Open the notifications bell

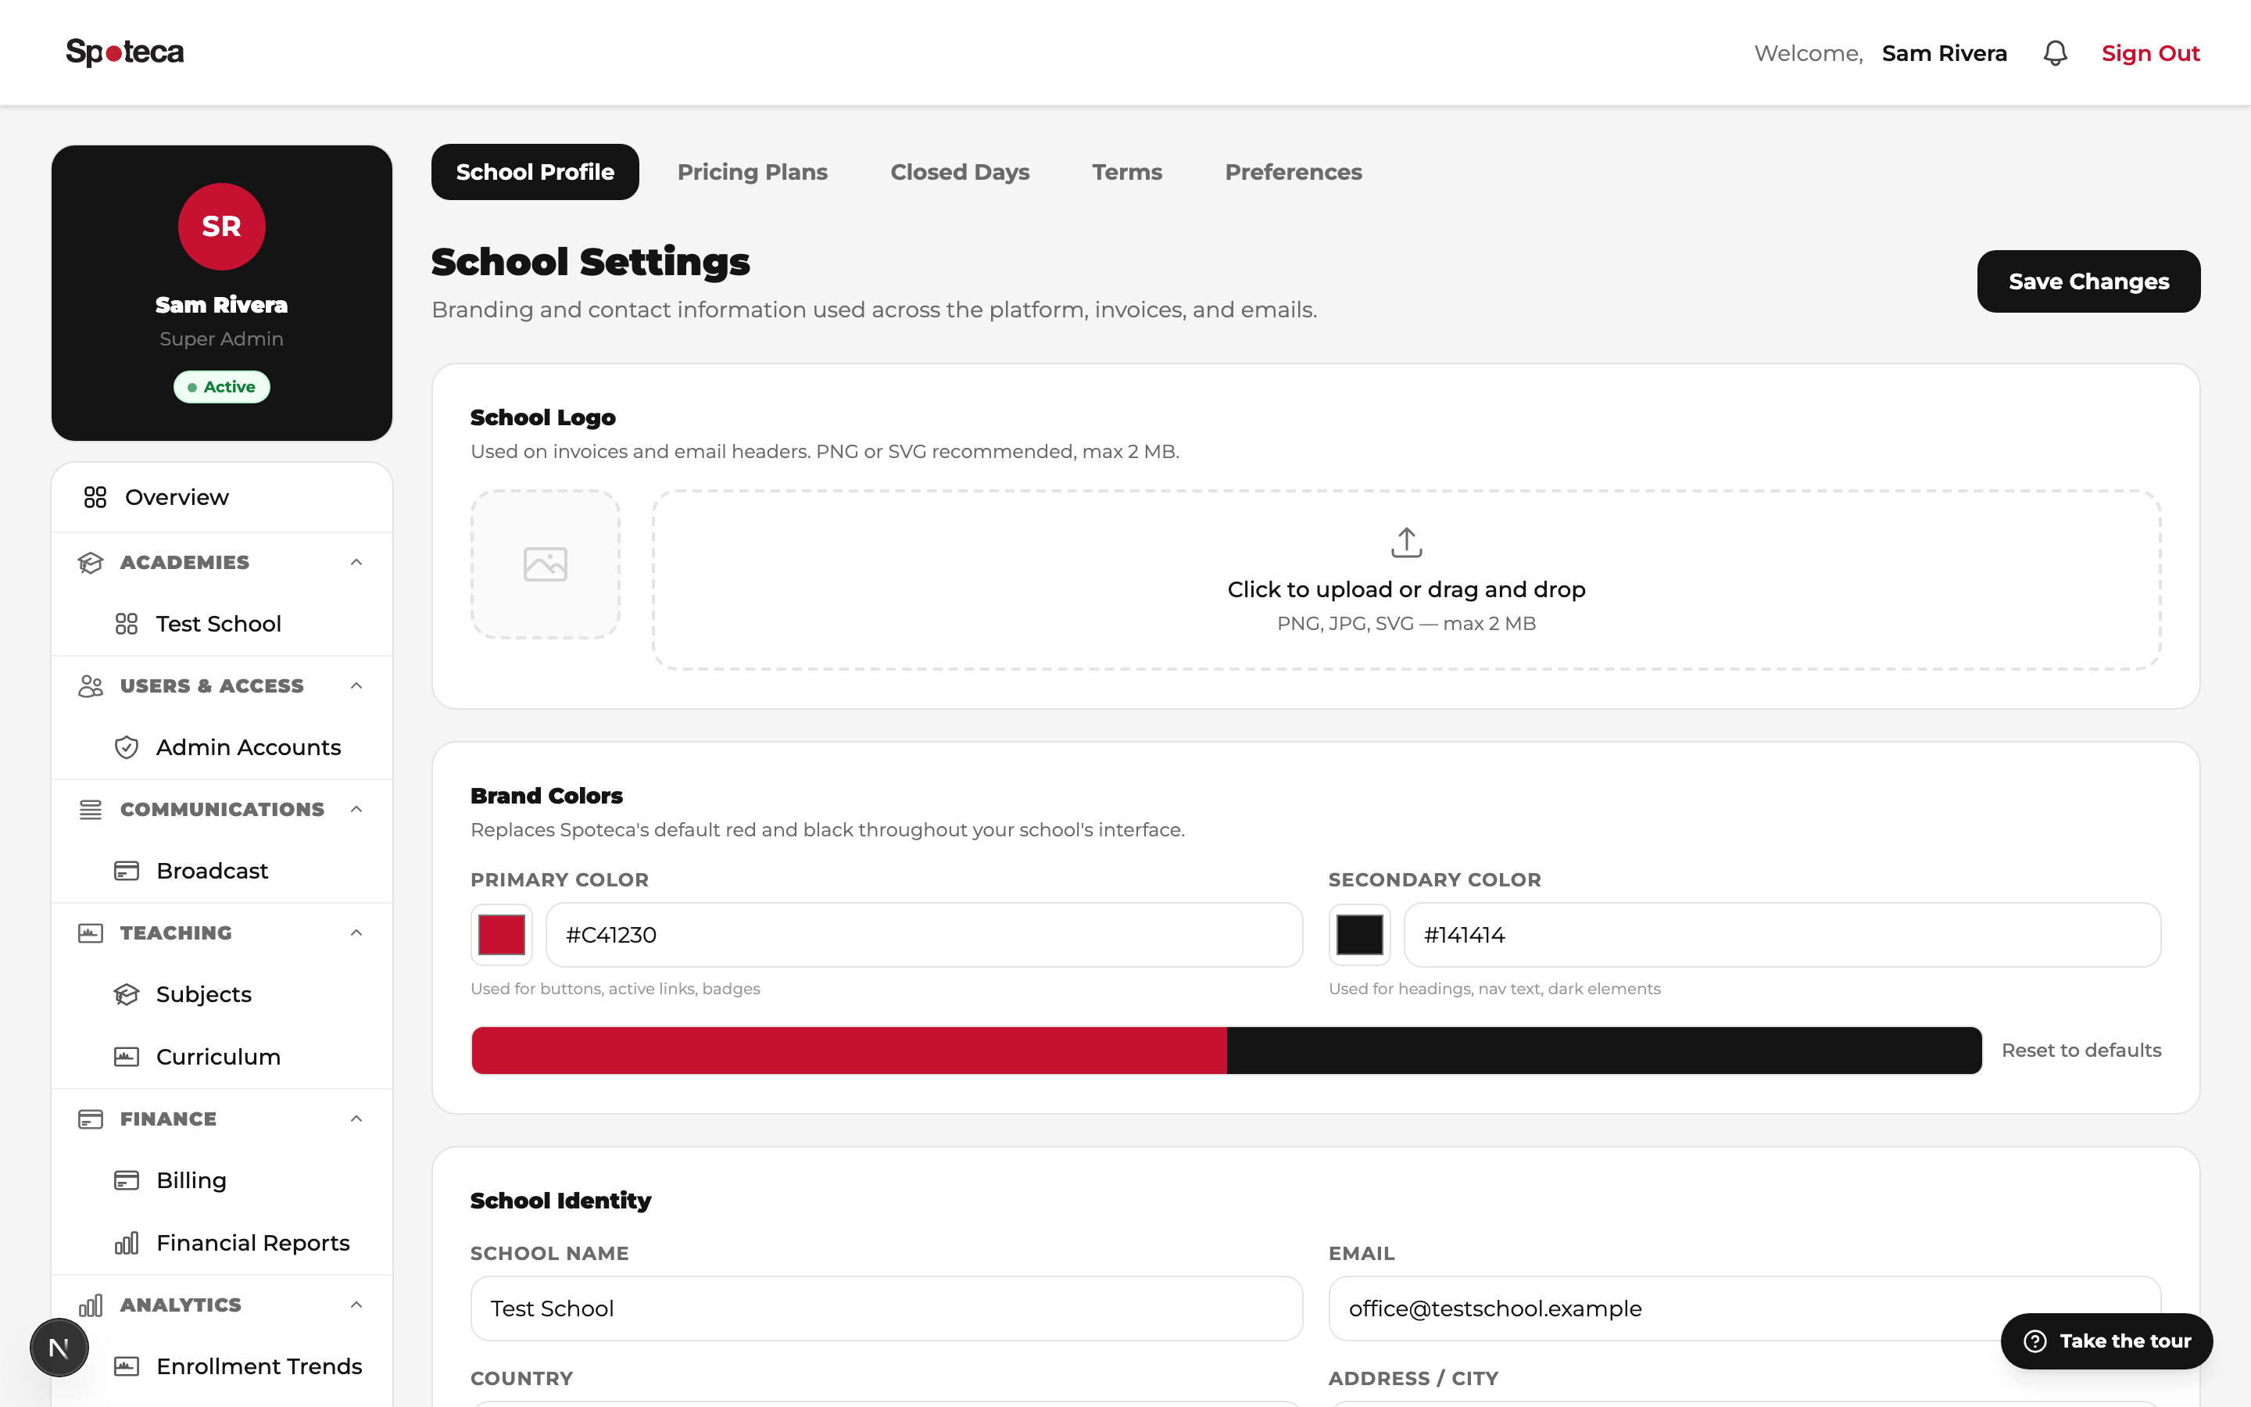[x=2055, y=53]
